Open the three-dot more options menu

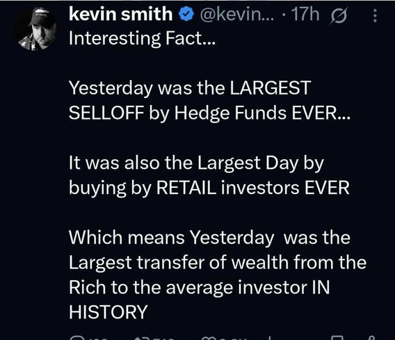[x=375, y=15]
